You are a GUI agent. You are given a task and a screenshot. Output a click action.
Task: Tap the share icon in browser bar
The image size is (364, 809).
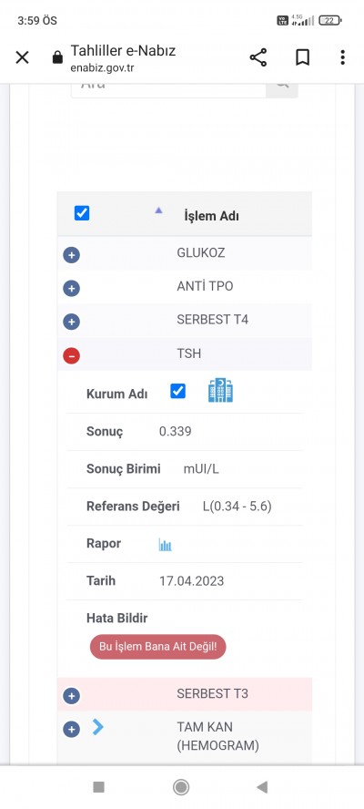tap(258, 57)
